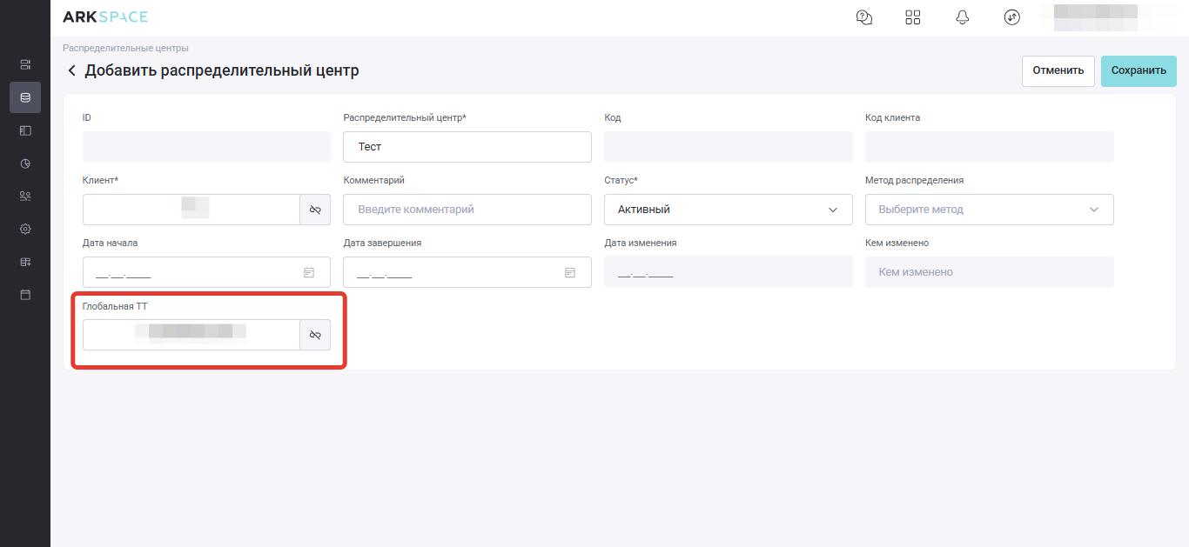This screenshot has height=547, width=1189.
Task: Open date picker for Дата начала
Action: 309,273
